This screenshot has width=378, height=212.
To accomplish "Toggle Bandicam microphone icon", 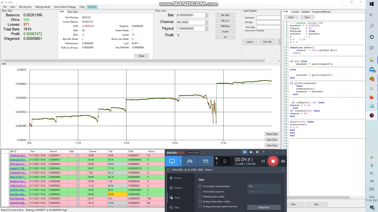I will pos(216,163).
